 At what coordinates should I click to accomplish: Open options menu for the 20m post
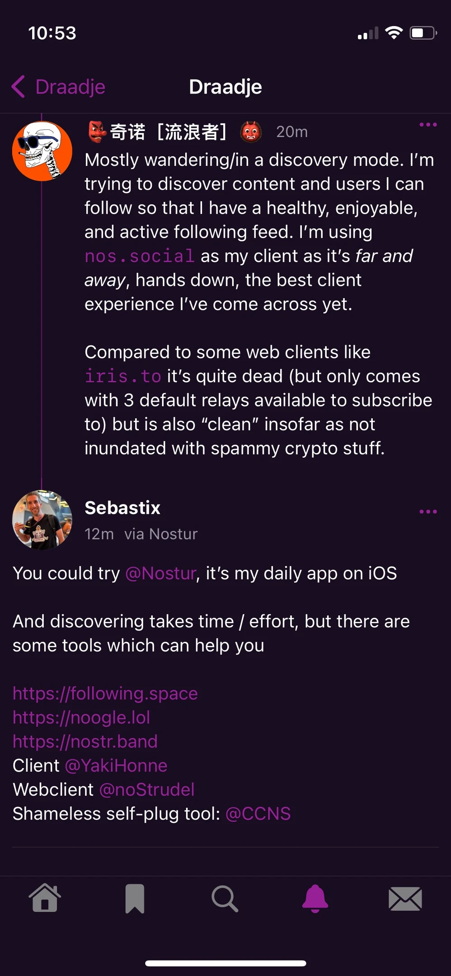428,125
